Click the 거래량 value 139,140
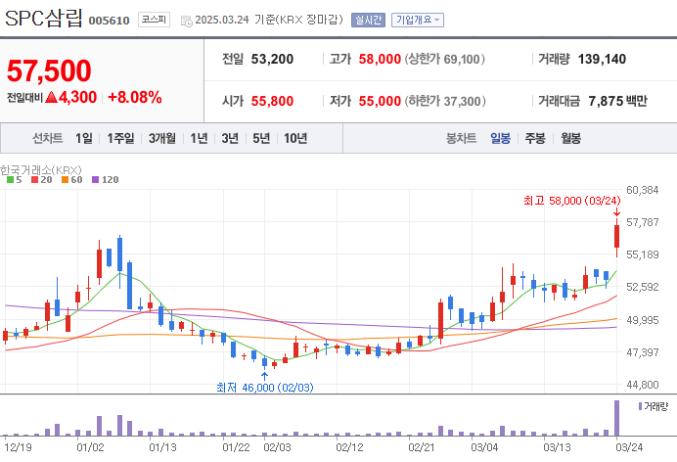The width and height of the screenshot is (677, 462). tap(602, 59)
